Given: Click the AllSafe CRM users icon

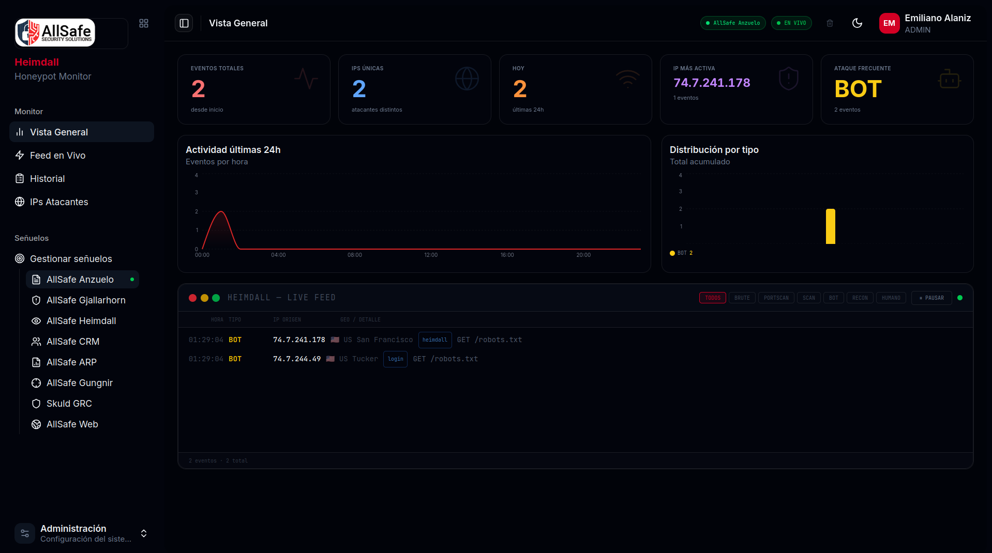Looking at the screenshot, I should point(36,342).
